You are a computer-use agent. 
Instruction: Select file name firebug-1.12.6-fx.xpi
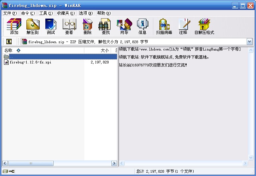(30, 62)
